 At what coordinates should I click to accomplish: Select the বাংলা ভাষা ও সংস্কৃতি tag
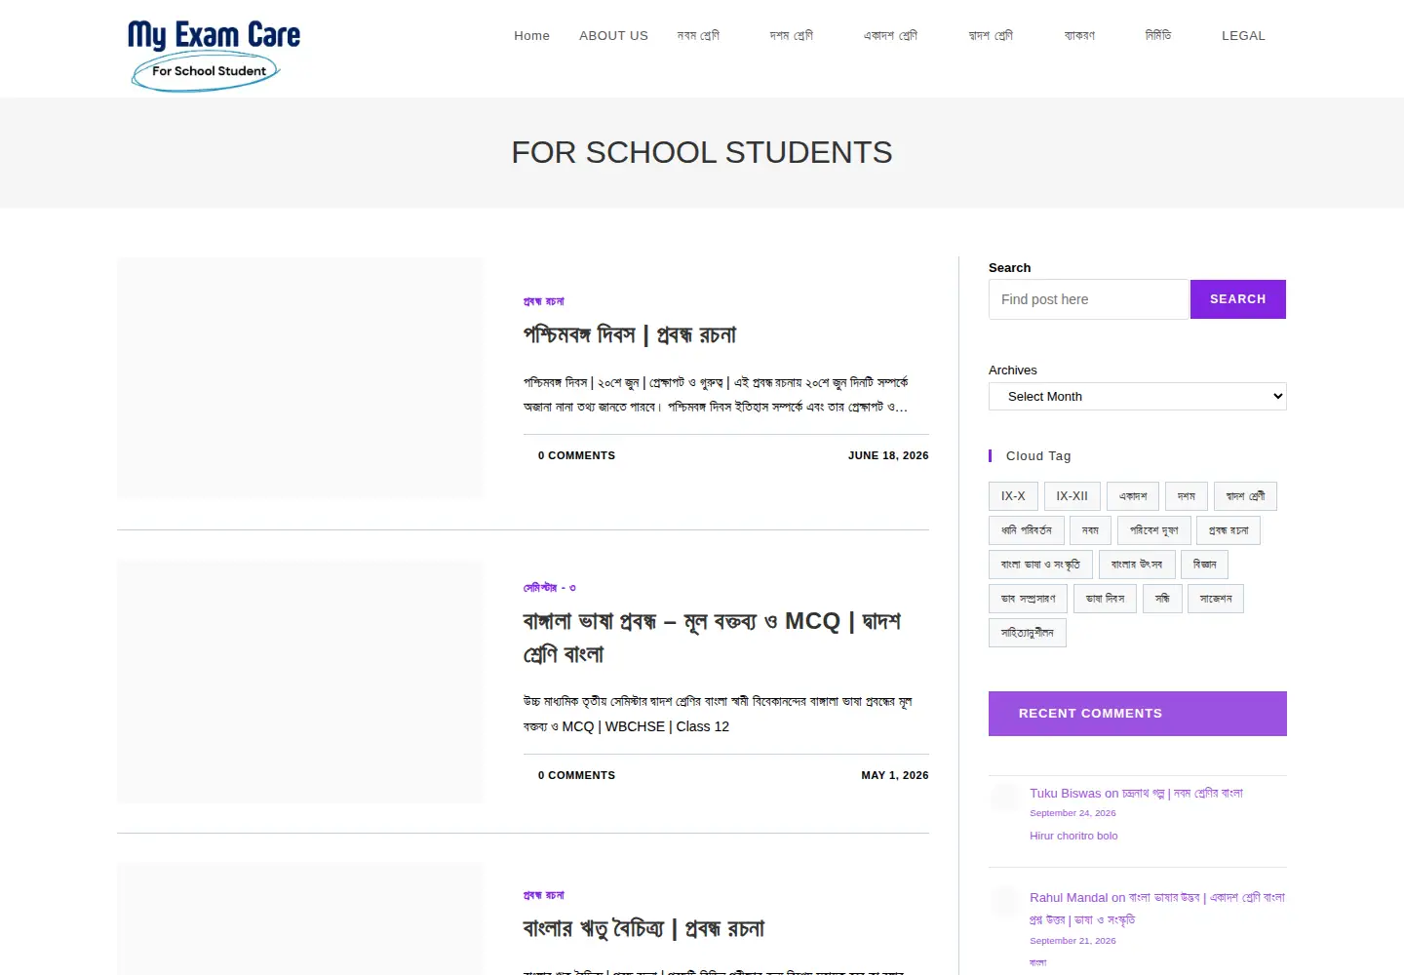[1040, 565]
